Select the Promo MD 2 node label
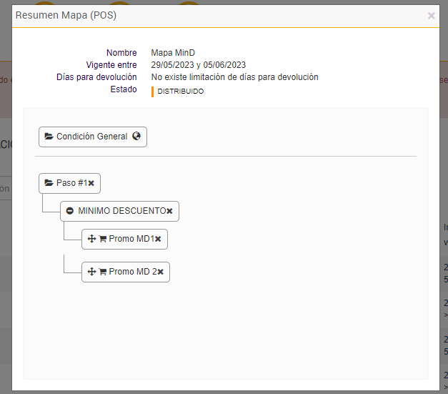The height and width of the screenshot is (394, 448). [x=133, y=272]
